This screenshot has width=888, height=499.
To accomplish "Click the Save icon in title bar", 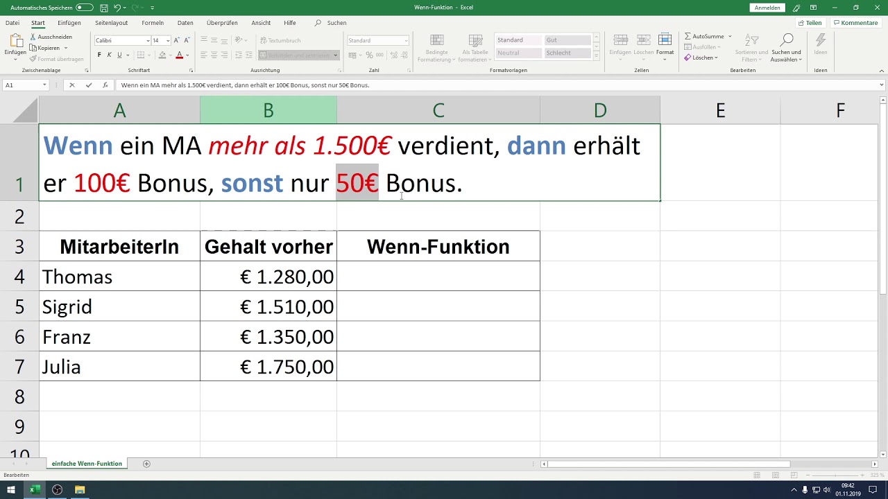I will pos(103,8).
